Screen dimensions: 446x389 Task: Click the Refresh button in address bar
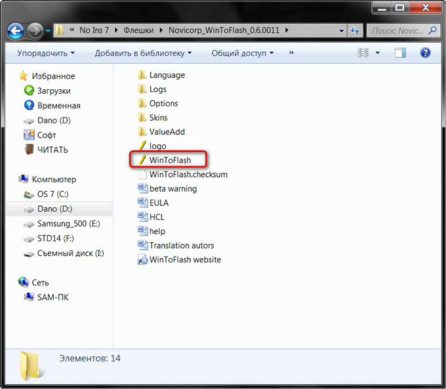click(x=355, y=30)
